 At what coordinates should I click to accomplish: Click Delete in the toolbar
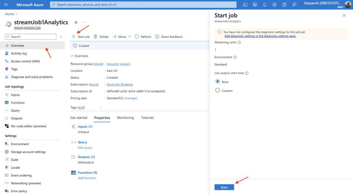[101, 37]
